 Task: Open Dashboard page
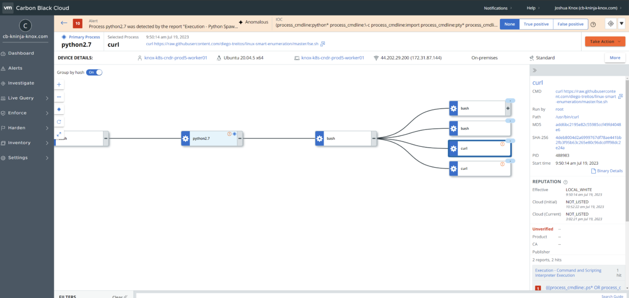tap(21, 53)
